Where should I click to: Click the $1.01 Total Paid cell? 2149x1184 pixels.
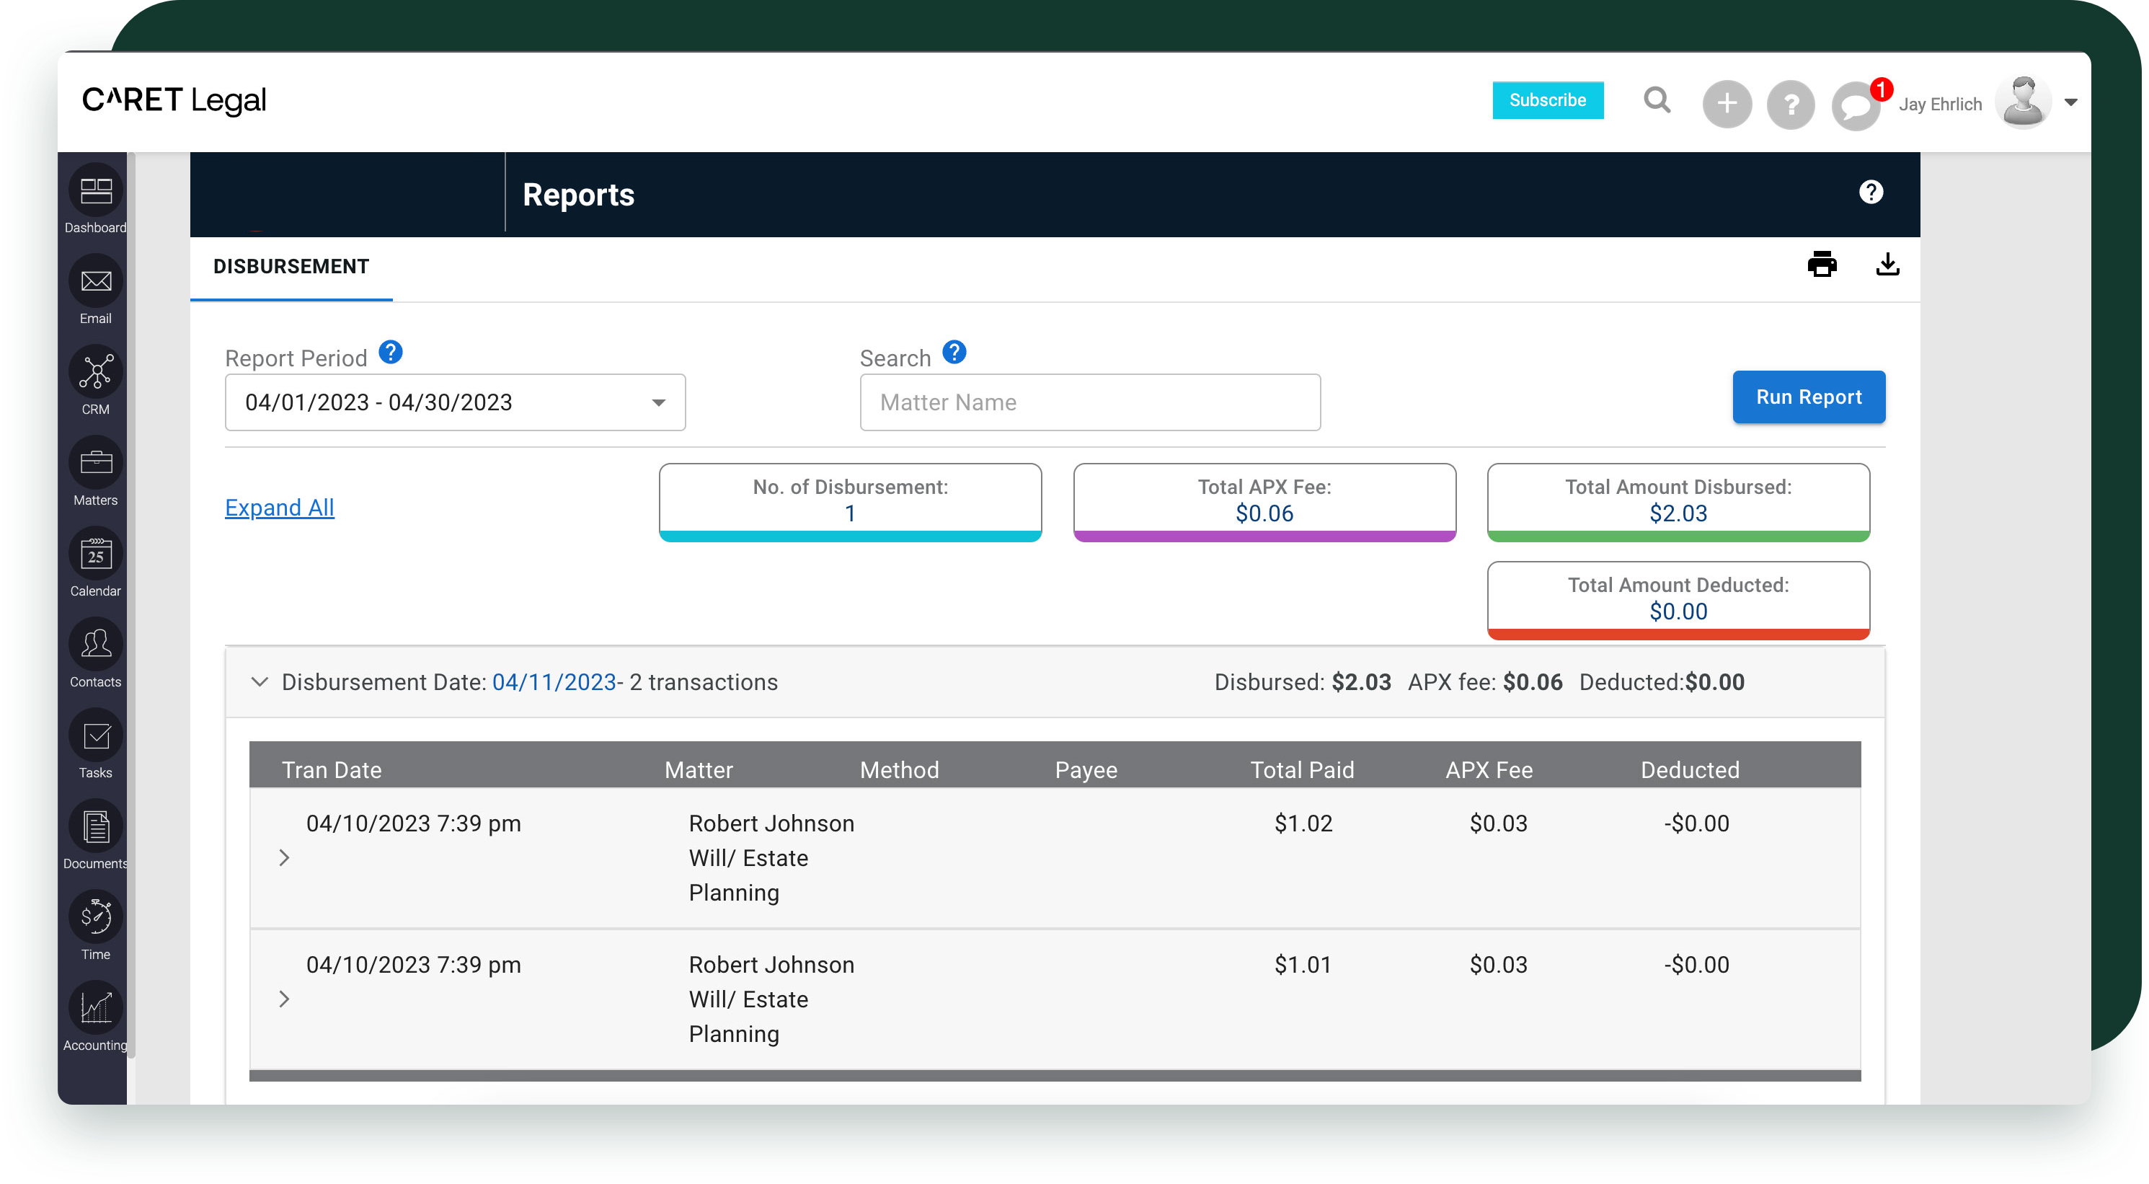coord(1303,966)
